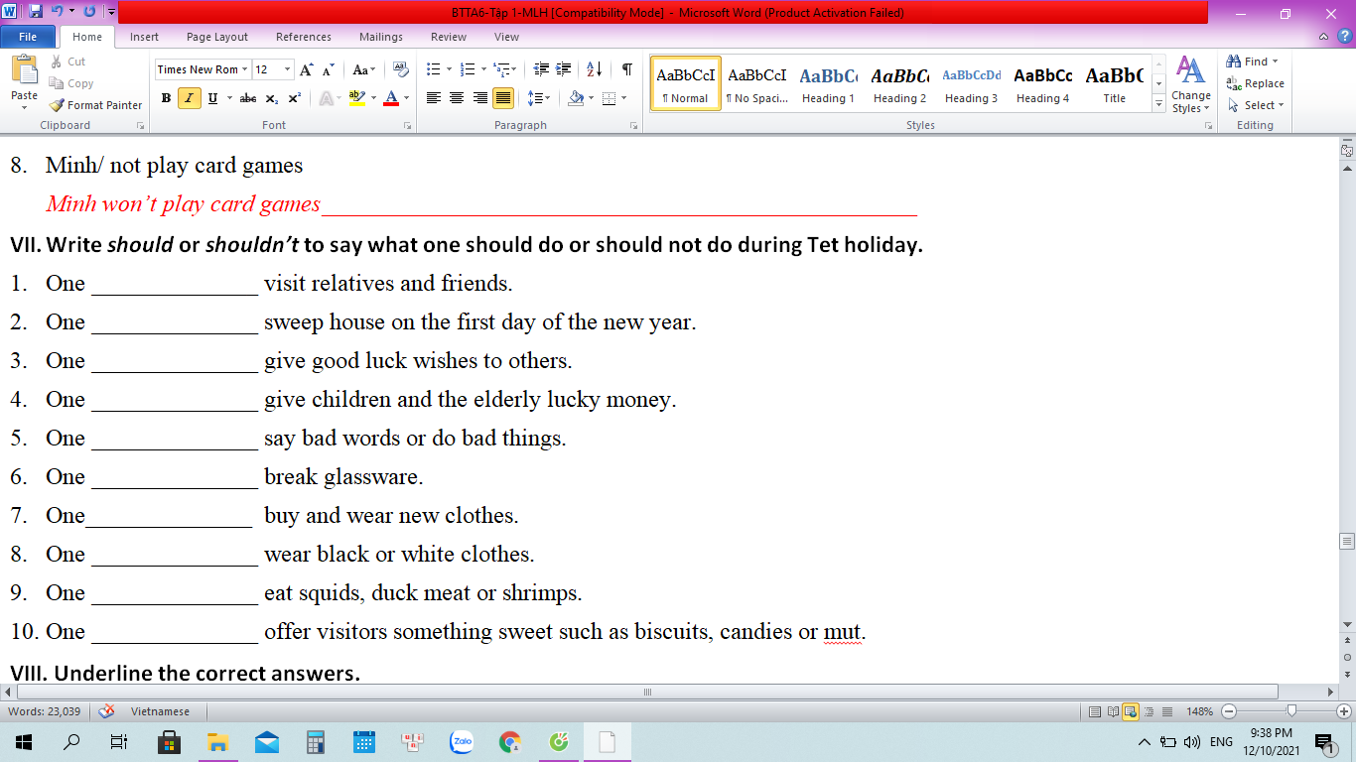
Task: Open line spacing dropdown
Action: (538, 98)
